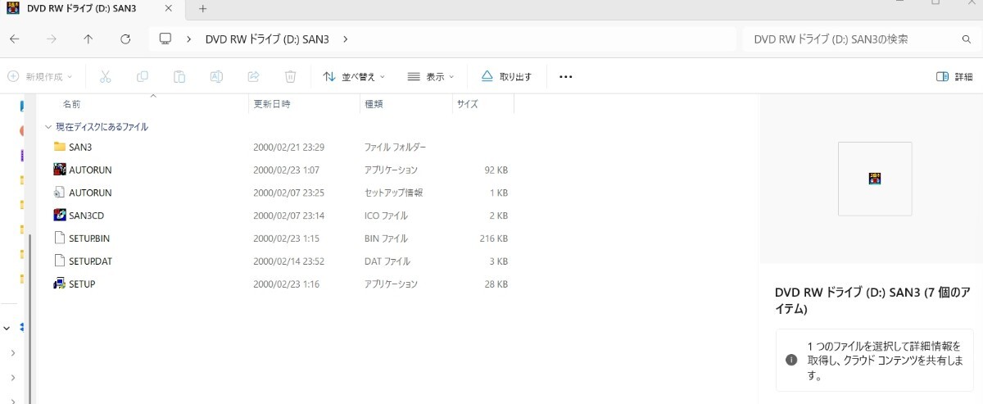Screen dimensions: 983x404
Task: Collapse the 現在ディスクにあるファイル group
Action: [x=48, y=127]
